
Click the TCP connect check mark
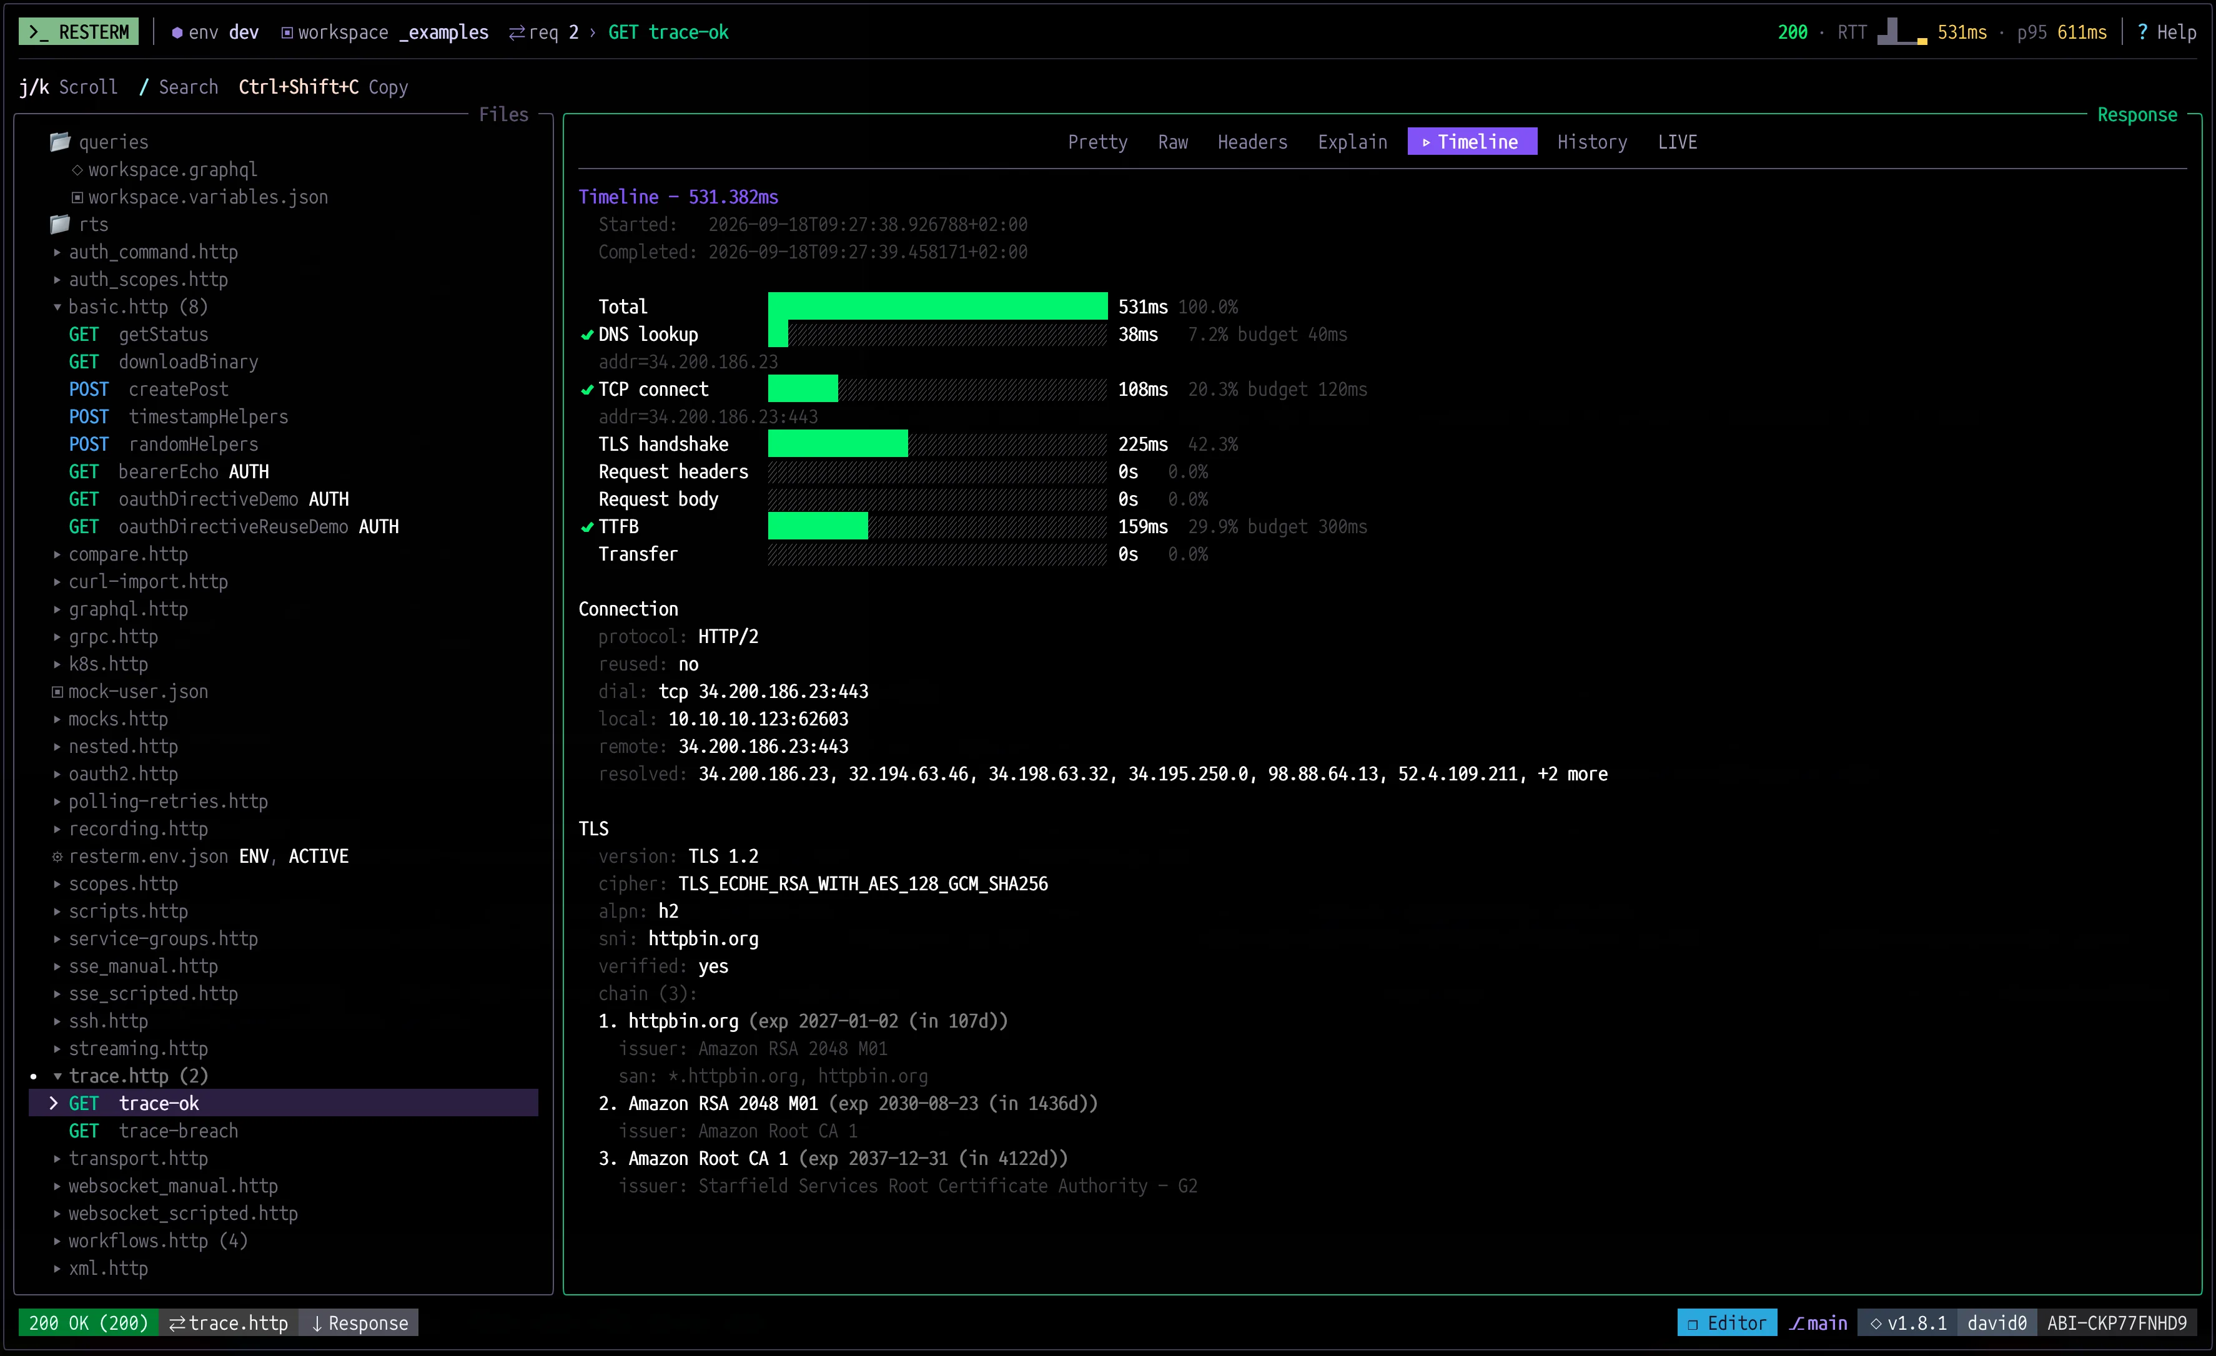[x=587, y=390]
